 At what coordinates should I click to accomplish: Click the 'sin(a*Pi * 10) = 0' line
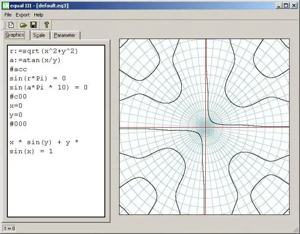pyautogui.click(x=48, y=87)
